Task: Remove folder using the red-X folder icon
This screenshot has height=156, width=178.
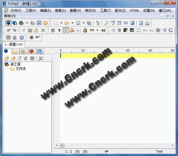Action: [x=13, y=58]
